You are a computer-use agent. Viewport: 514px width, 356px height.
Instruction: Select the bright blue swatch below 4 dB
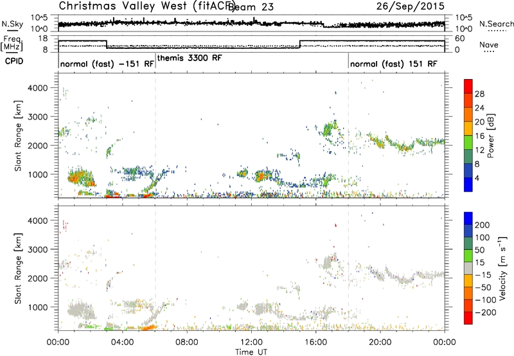point(468,184)
